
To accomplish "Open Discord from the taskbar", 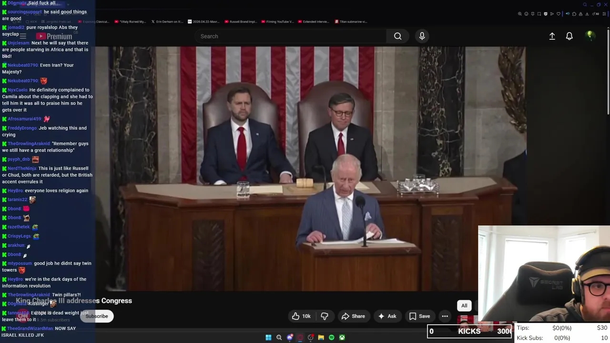I will tap(289, 337).
